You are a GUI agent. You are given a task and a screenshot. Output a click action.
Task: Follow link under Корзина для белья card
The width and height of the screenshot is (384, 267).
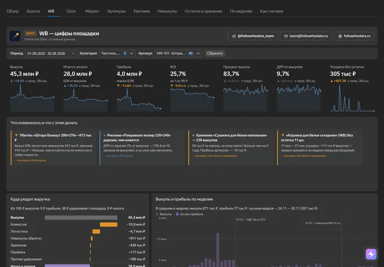(x=303, y=156)
